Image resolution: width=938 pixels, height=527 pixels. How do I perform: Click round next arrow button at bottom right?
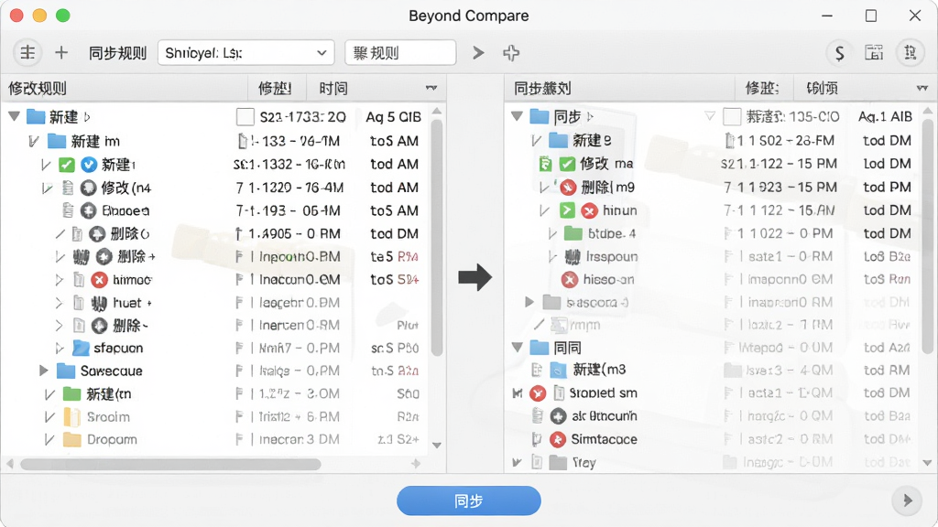[908, 500]
